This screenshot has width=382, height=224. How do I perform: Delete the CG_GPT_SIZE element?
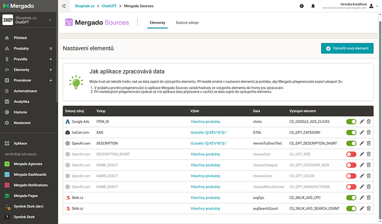369,154
